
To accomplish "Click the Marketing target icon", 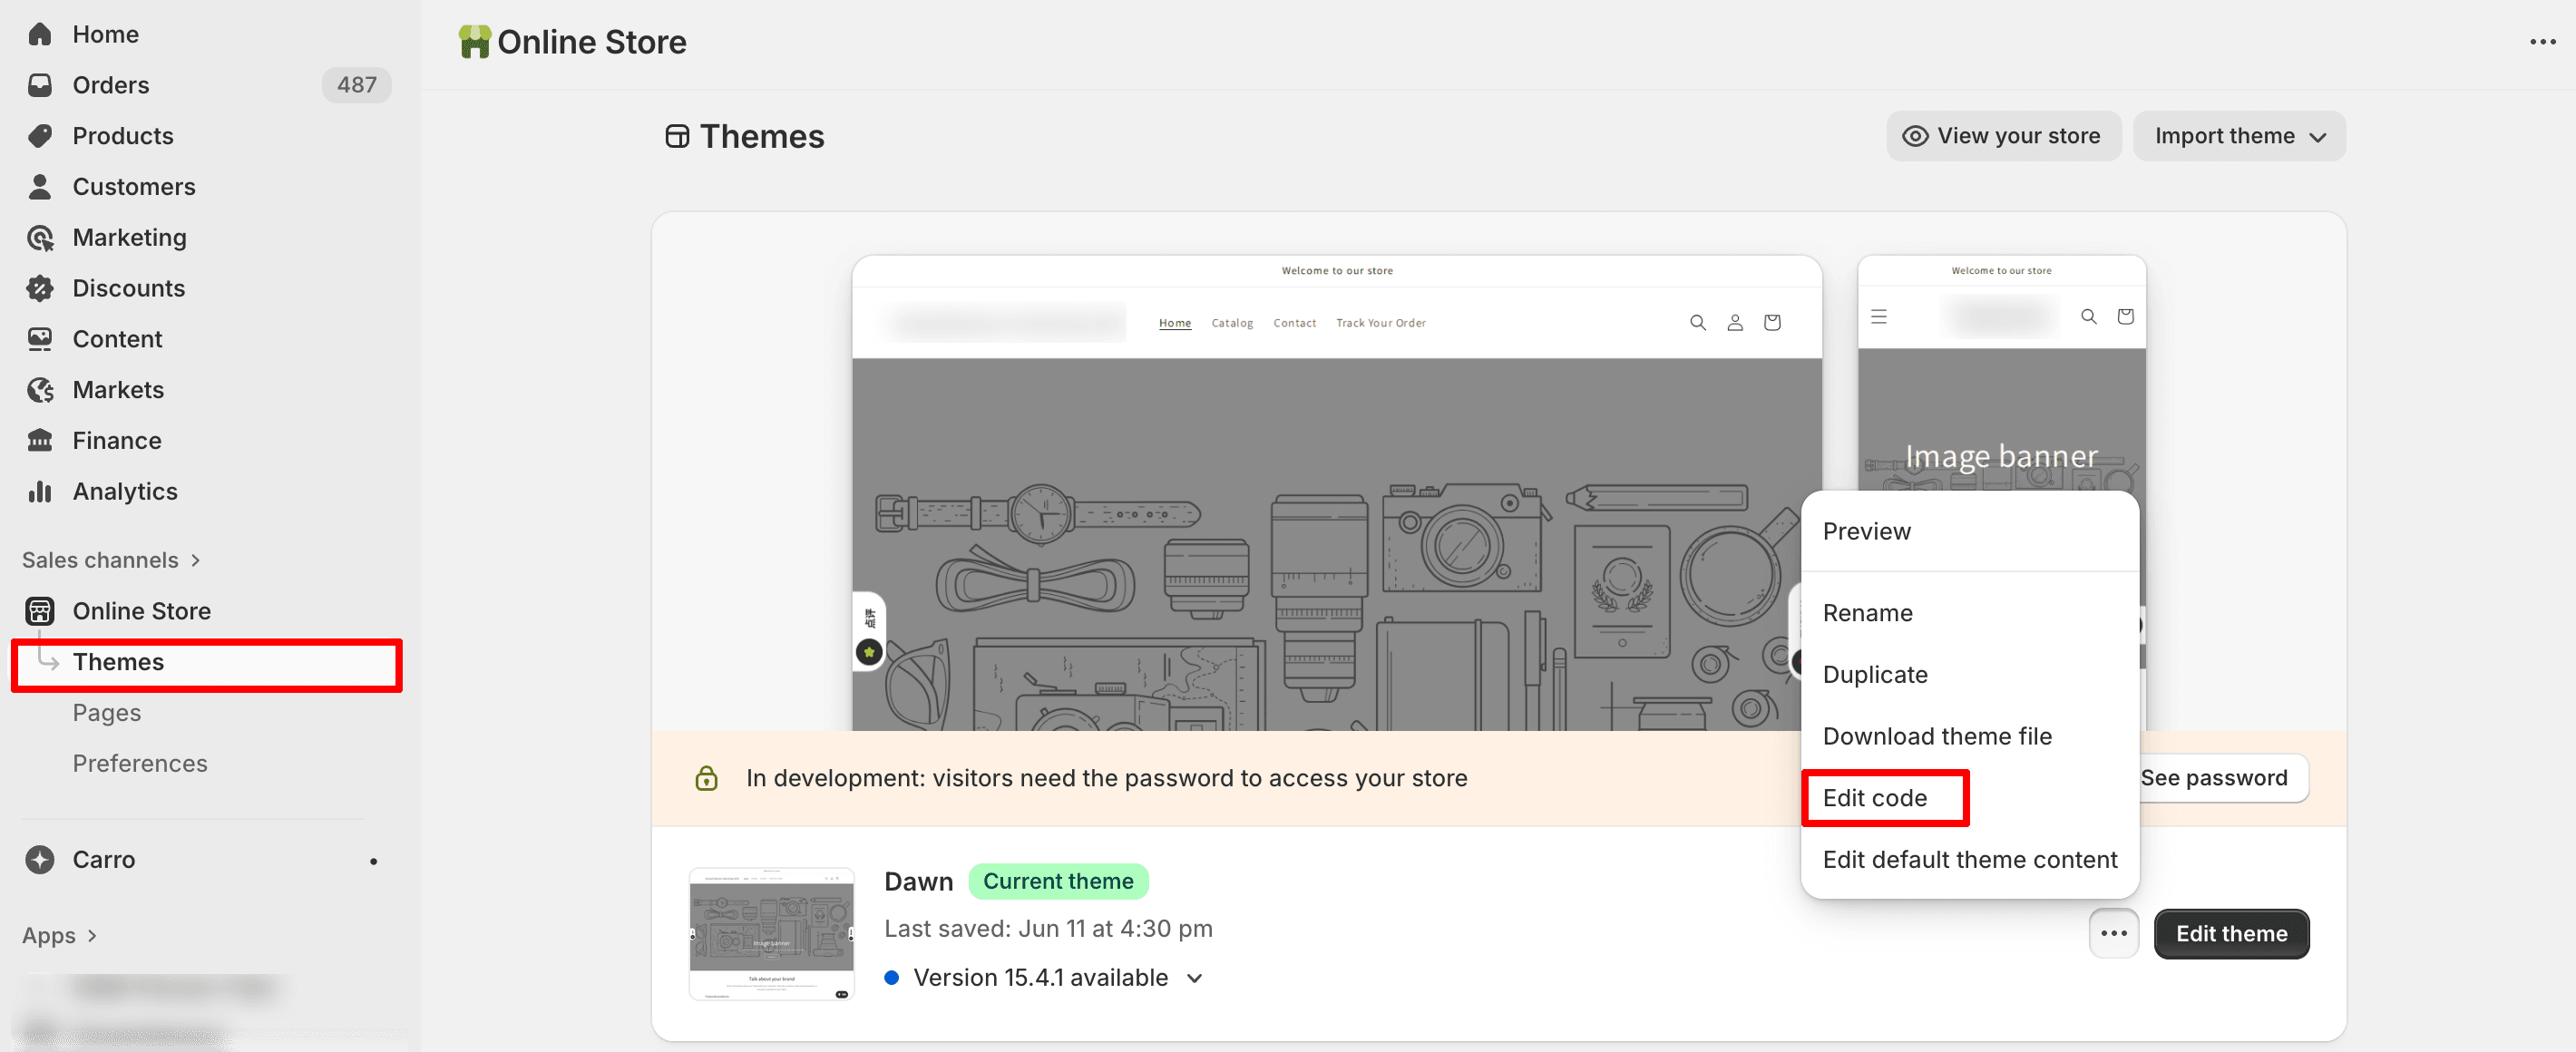I will (40, 238).
